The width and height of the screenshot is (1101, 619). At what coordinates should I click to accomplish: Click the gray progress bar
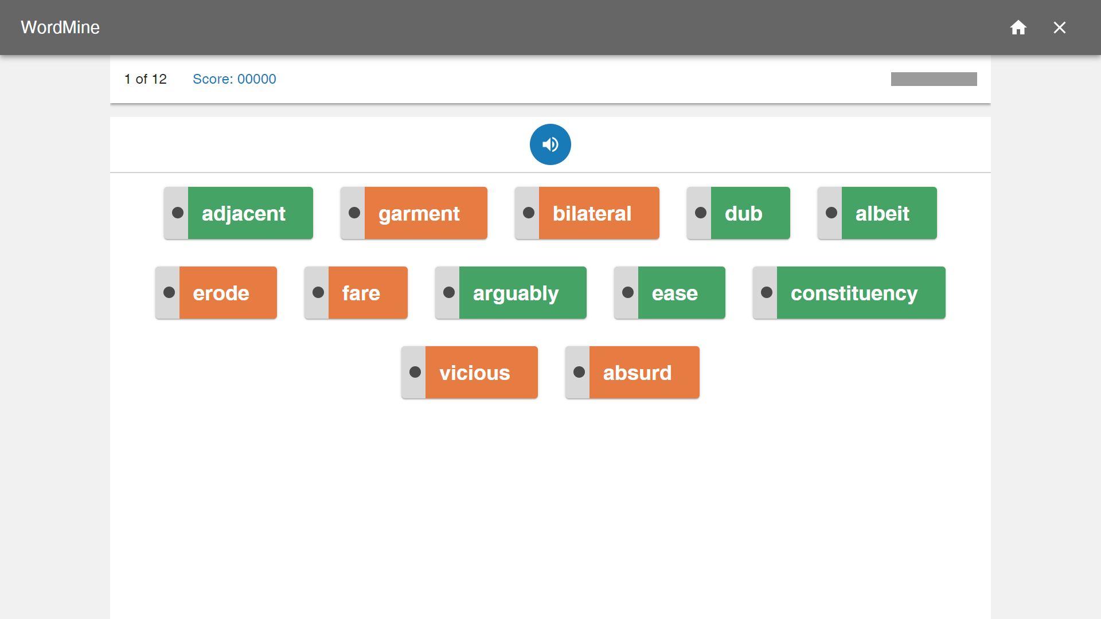934,79
